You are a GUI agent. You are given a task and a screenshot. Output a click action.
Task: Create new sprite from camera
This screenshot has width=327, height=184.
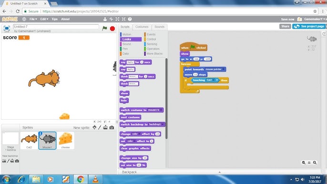click(x=112, y=127)
